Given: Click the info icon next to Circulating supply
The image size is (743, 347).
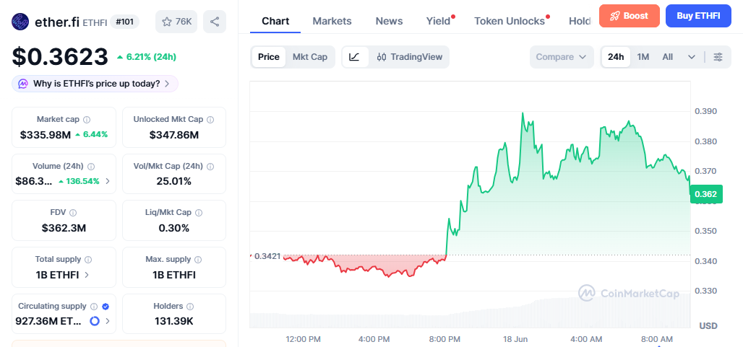Looking at the screenshot, I should point(94,307).
